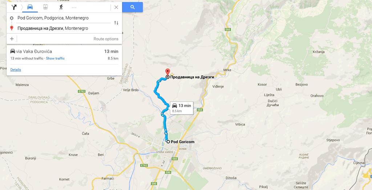Click the E65 road shield near Viđenje
This screenshot has width=372, height=190.
pyautogui.click(x=200, y=110)
